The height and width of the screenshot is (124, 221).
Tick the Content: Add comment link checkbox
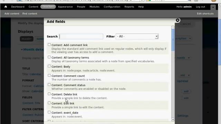(49, 44)
